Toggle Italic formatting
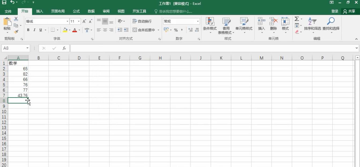360x167 pixels. (x=34, y=30)
